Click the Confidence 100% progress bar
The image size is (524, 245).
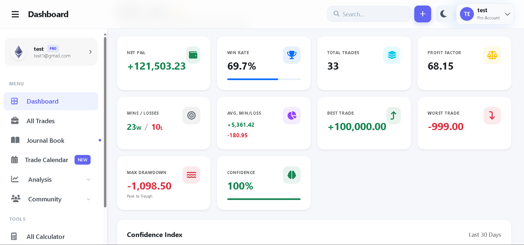pos(264,199)
